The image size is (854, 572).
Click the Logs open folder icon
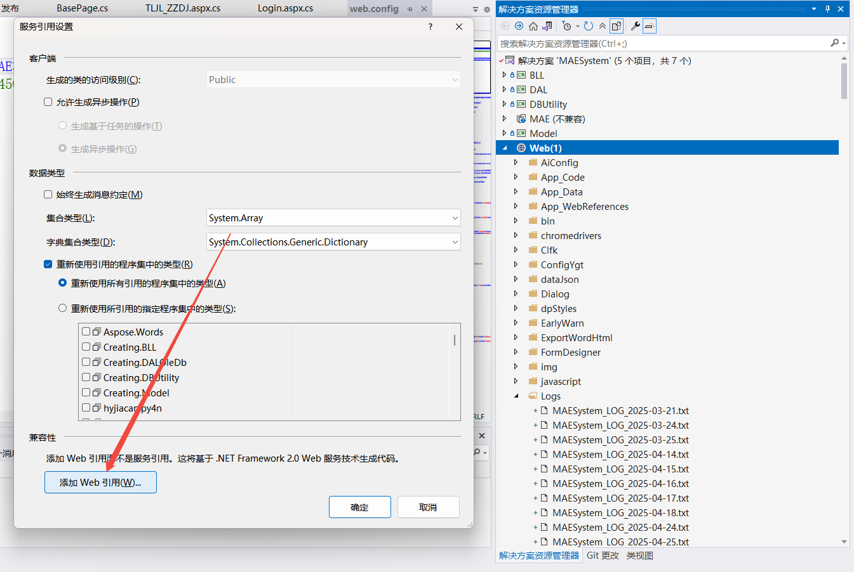pyautogui.click(x=533, y=396)
